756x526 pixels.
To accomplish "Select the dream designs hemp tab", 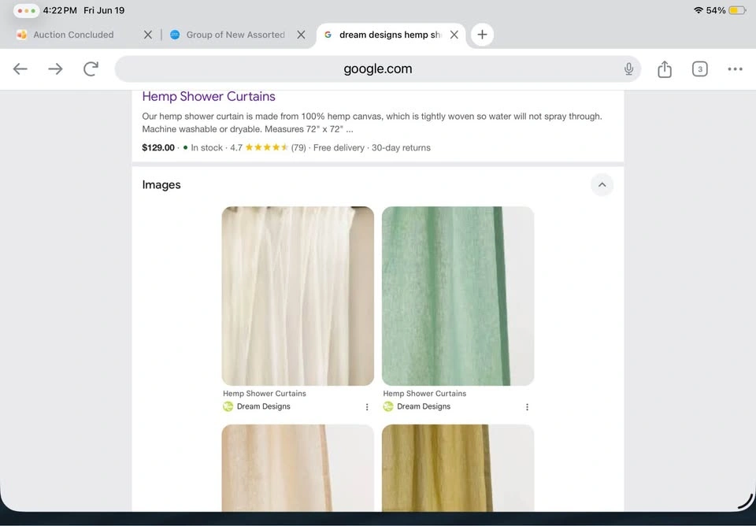I will tap(390, 35).
